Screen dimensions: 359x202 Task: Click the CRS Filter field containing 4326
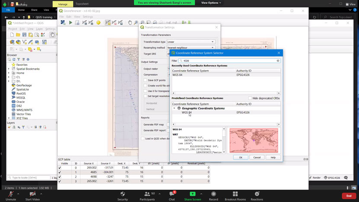tap(229, 61)
